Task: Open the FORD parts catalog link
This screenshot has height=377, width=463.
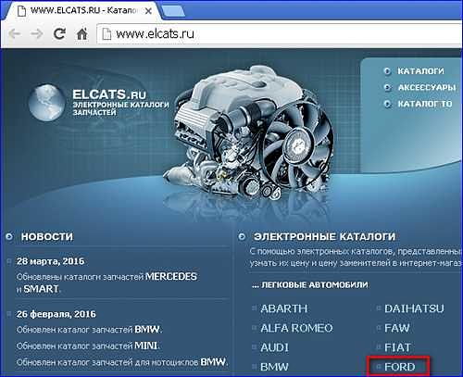Action: point(400,367)
